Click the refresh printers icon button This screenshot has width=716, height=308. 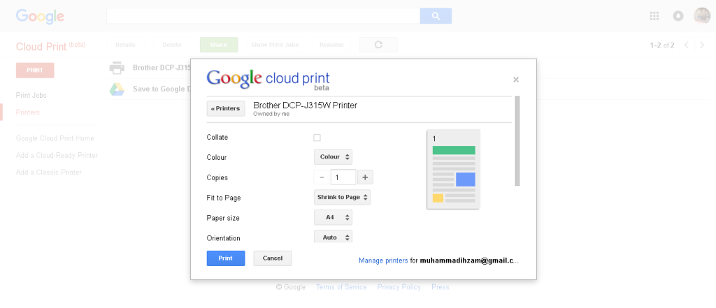378,45
